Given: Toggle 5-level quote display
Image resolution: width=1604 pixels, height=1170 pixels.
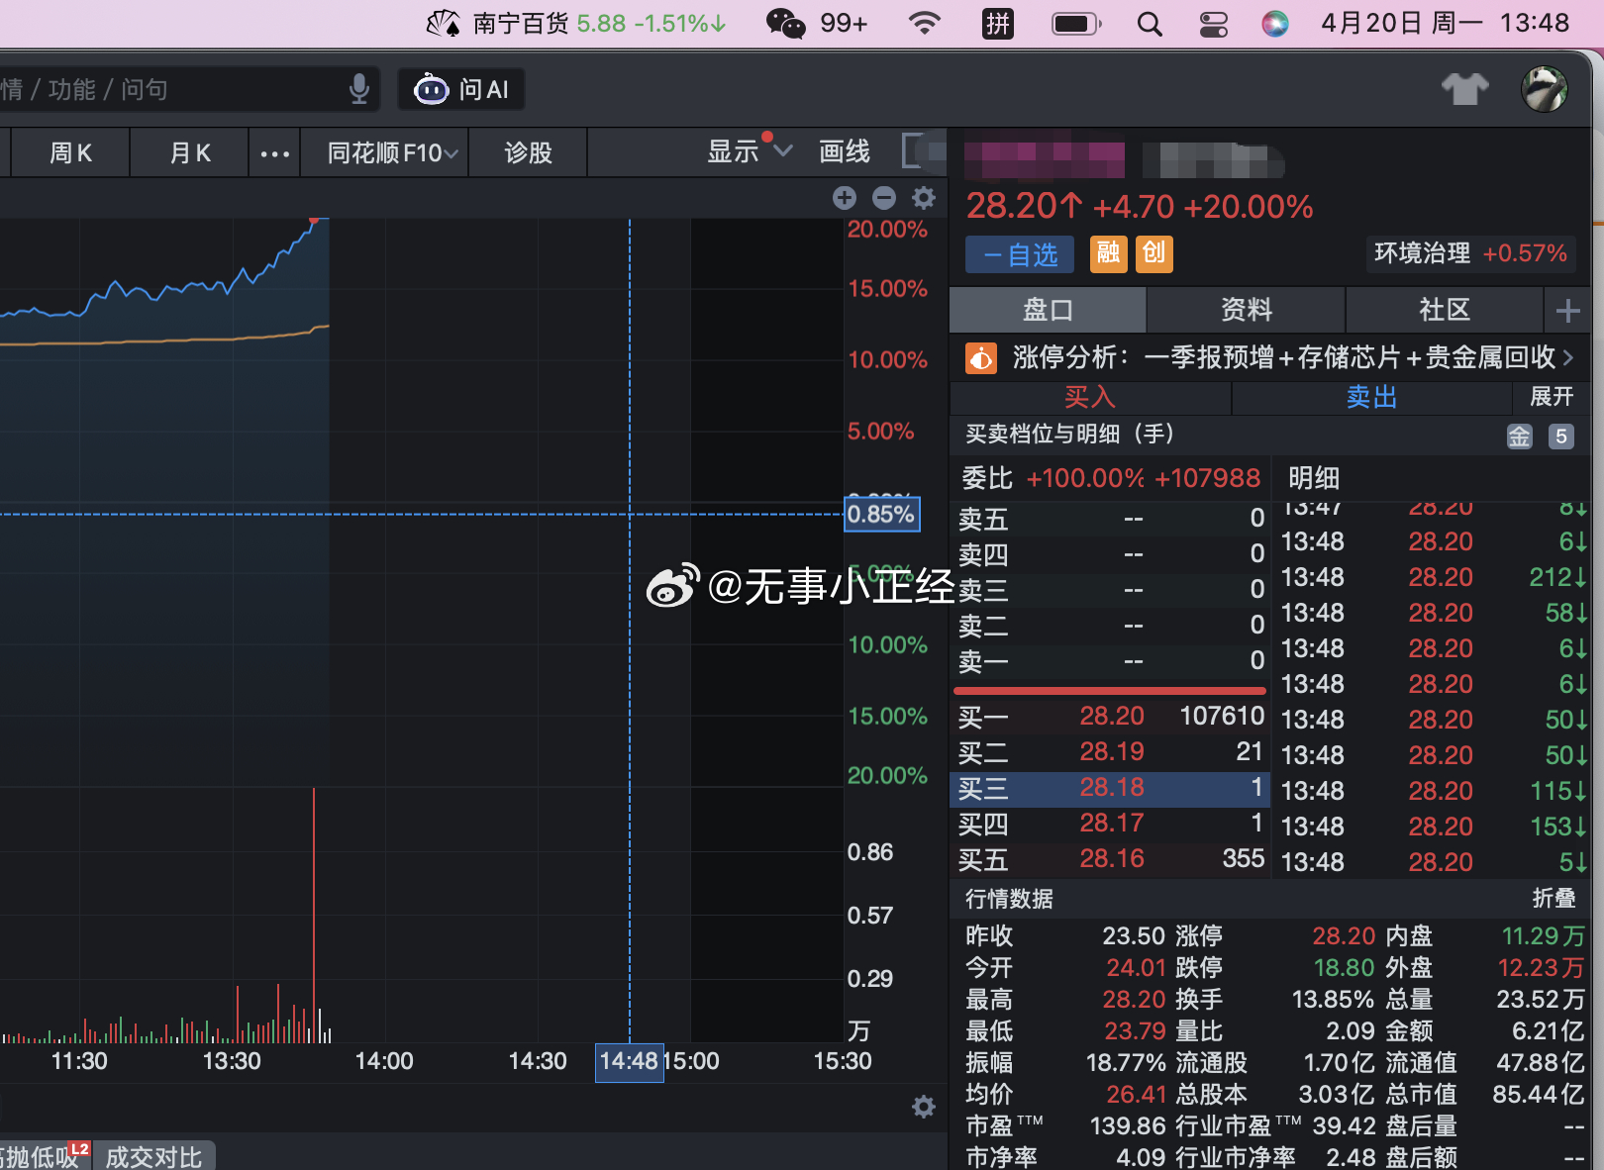Looking at the screenshot, I should pos(1561,436).
